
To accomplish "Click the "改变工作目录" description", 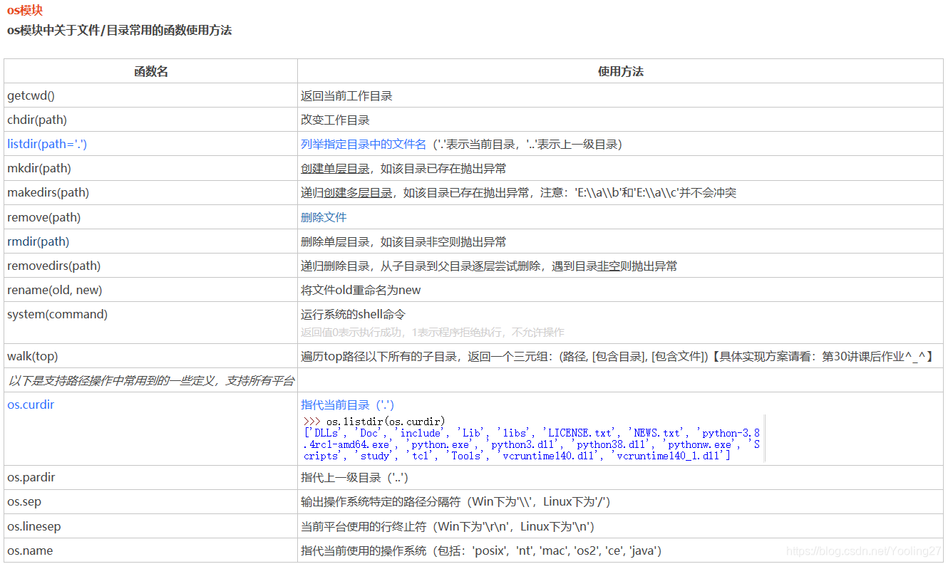I will coord(335,120).
